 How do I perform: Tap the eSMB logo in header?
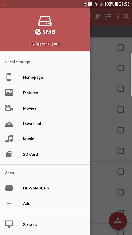(x=45, y=26)
